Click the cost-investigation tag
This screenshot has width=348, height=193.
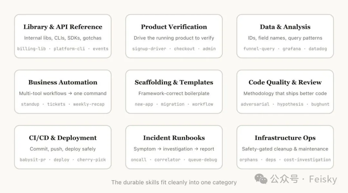tap(307, 160)
